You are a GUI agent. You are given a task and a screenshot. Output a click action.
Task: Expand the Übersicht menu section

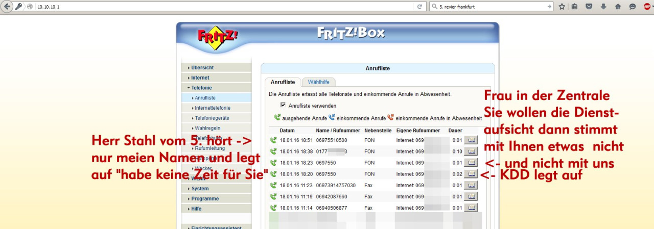click(216, 67)
